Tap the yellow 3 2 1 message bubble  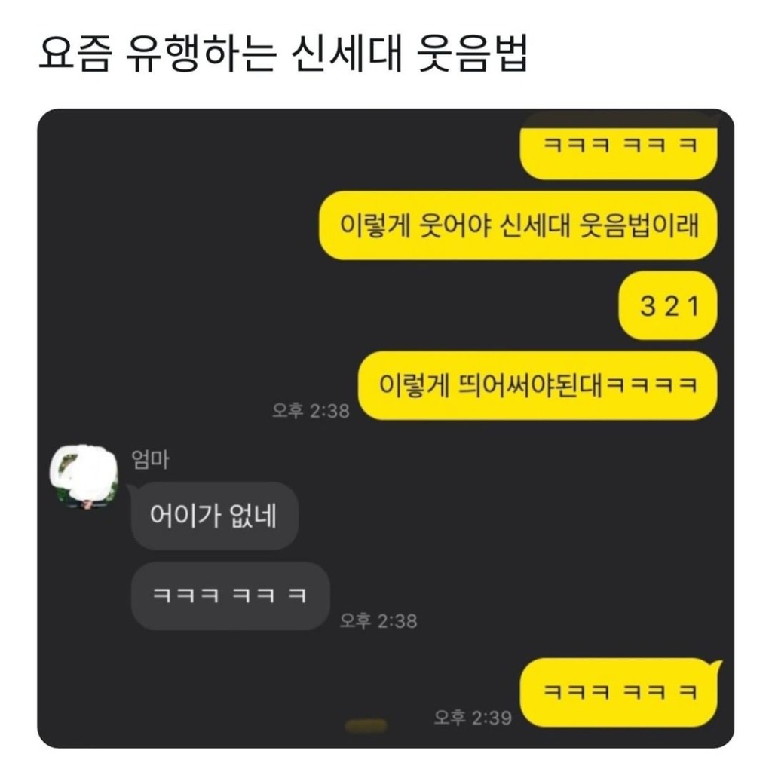coord(668,305)
